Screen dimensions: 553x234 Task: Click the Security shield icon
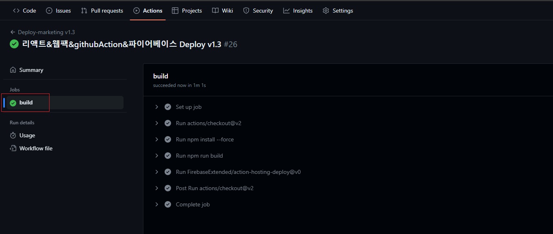tap(246, 11)
